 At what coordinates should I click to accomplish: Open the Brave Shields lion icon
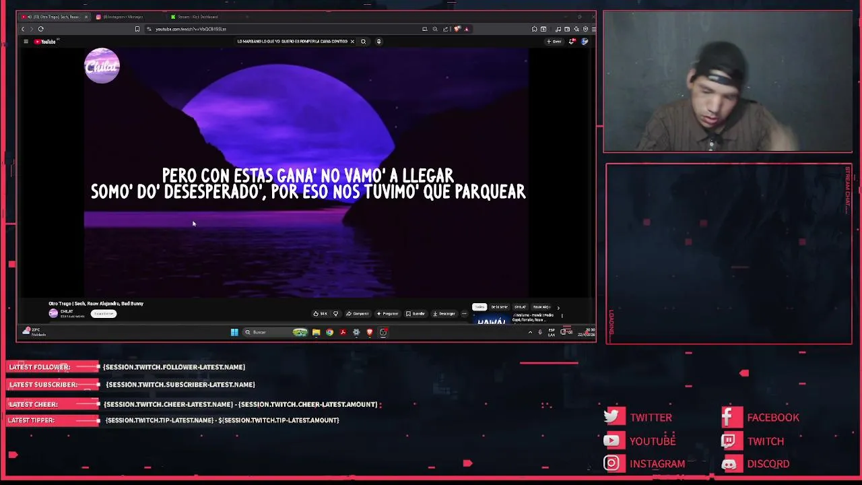[457, 29]
